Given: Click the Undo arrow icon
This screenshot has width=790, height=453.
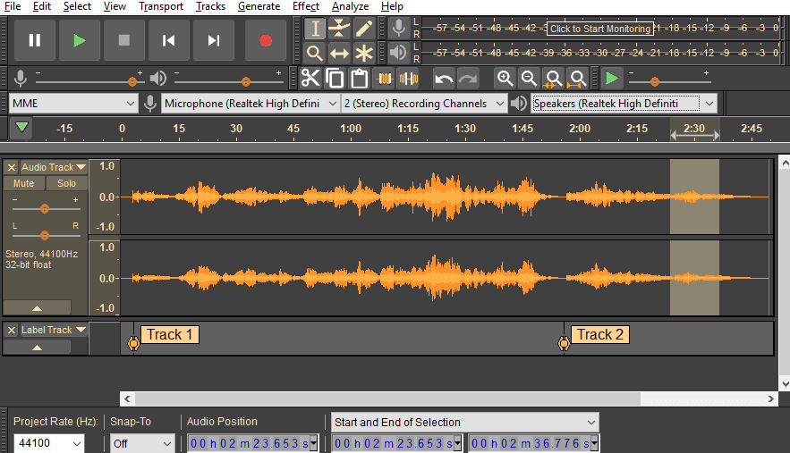Looking at the screenshot, I should click(444, 79).
